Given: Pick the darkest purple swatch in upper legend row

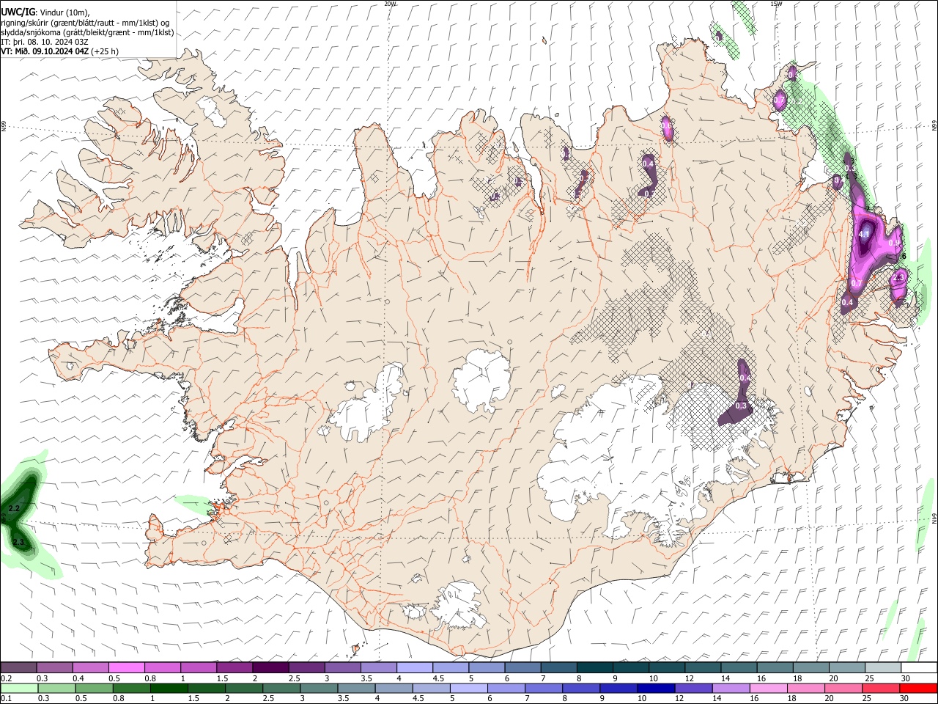Looking at the screenshot, I should (270, 667).
